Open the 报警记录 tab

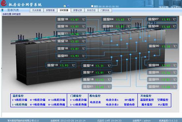point(78,10)
